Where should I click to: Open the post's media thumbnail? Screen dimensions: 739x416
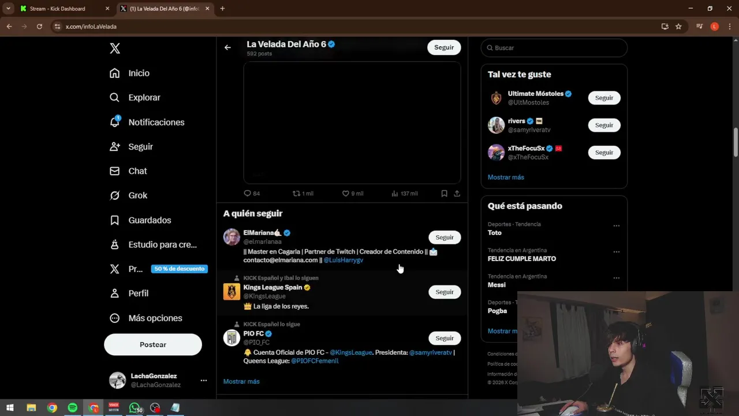pos(352,122)
